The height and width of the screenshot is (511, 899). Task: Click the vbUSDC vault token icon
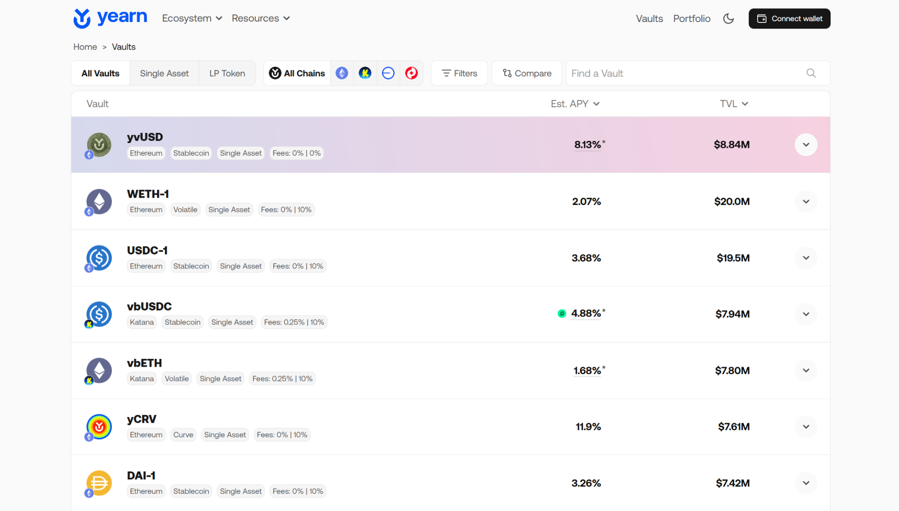tap(99, 314)
